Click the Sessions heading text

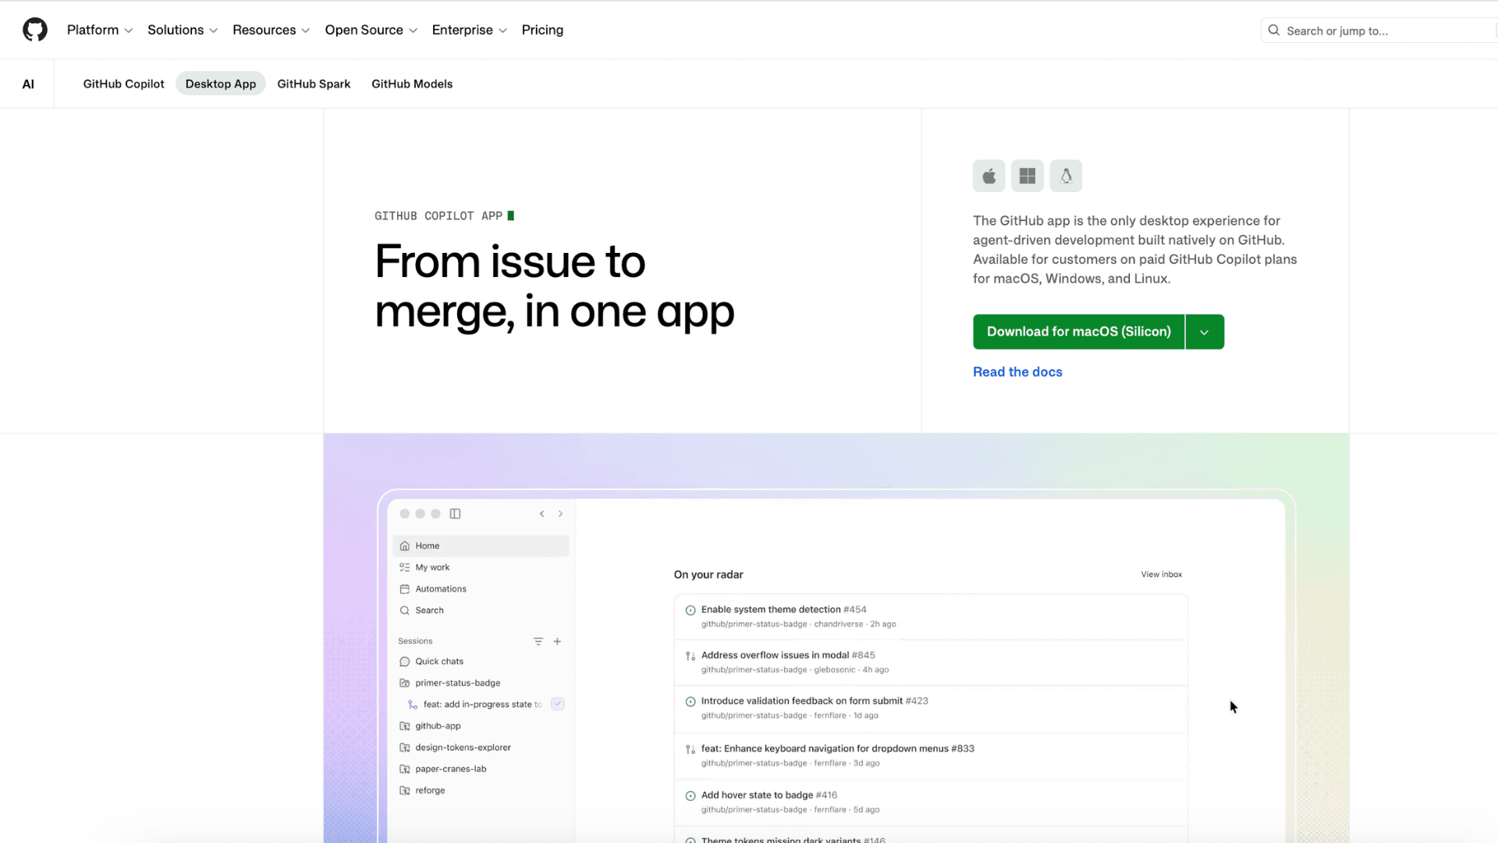pos(415,641)
